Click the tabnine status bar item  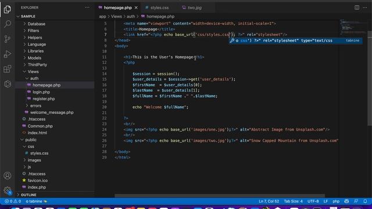[x=36, y=201]
